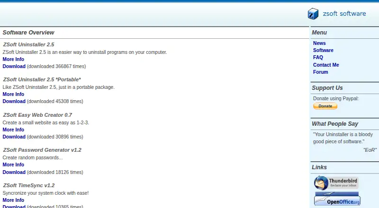Click the Links sidebar heading
Viewport: 379px width, 208px height.
point(319,167)
